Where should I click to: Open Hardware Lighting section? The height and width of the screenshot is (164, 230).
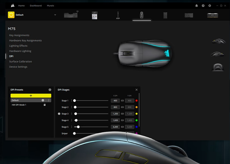20,51
